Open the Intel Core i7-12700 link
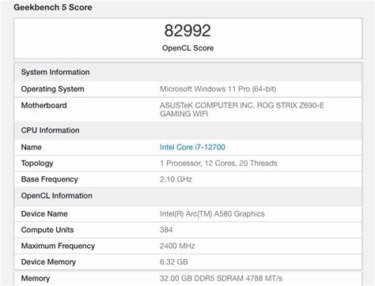This screenshot has height=286, width=375. 192,147
